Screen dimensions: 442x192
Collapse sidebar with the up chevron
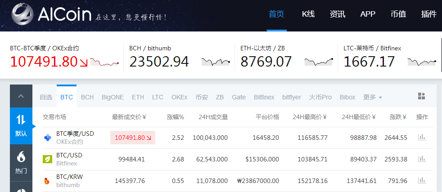[x=21, y=96]
